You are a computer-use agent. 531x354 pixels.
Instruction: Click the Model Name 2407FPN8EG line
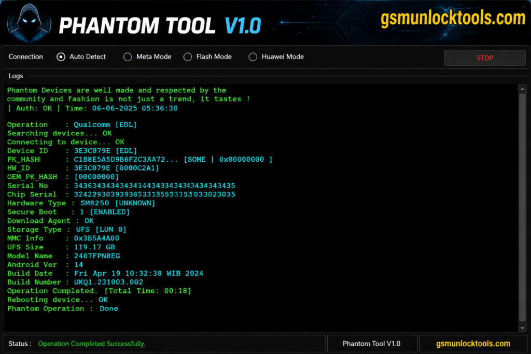(x=64, y=256)
